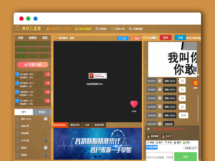Open the 表情 emoji picker
215x161 pixels.
coord(150,142)
